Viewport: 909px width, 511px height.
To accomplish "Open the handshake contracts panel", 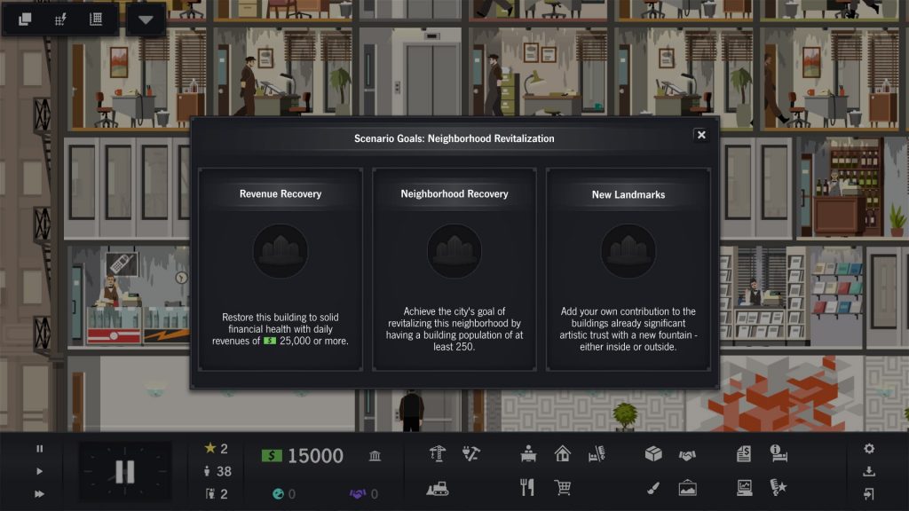I will (687, 455).
